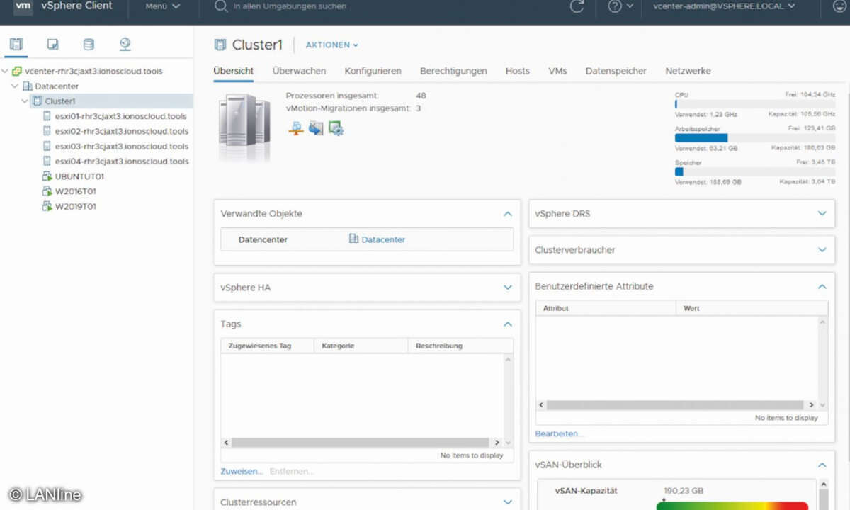
Task: Click the Cluster1 title icon
Action: (220, 45)
